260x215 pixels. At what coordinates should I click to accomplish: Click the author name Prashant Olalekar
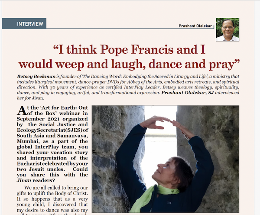[195, 26]
